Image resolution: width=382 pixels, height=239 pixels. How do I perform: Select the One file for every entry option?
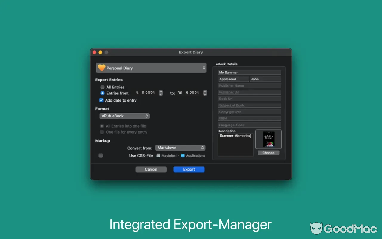pos(102,132)
